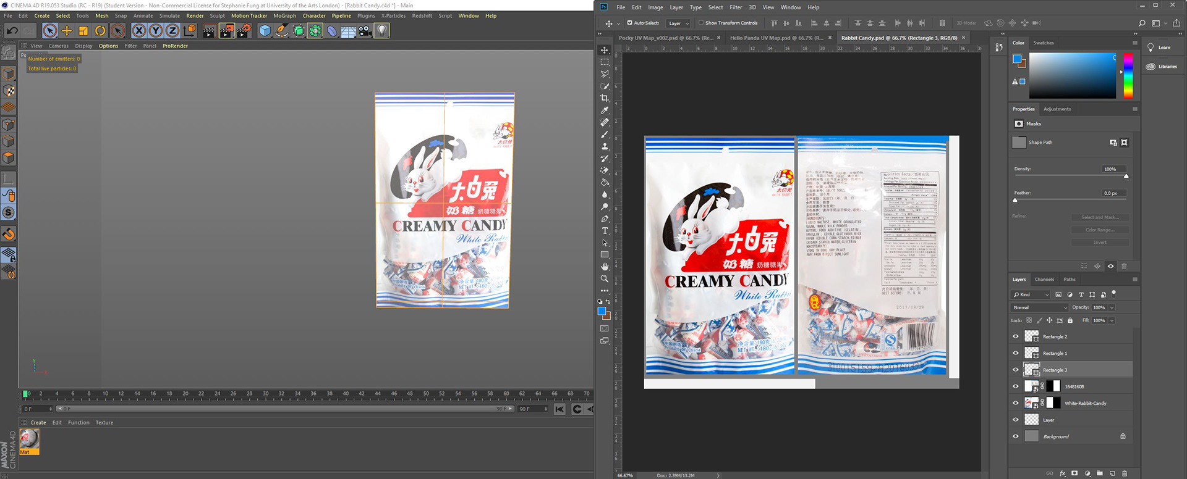
Task: Toggle the X axis lock in Cinema 4D
Action: pyautogui.click(x=139, y=30)
